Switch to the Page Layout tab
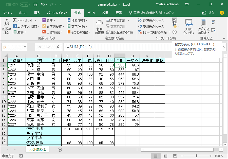This screenshot has height=159, width=228. [57, 13]
